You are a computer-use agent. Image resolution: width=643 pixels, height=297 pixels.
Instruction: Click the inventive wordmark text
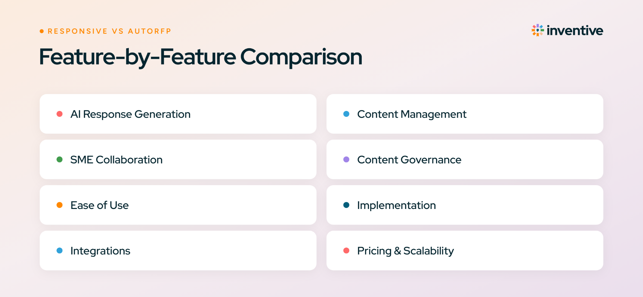point(575,30)
